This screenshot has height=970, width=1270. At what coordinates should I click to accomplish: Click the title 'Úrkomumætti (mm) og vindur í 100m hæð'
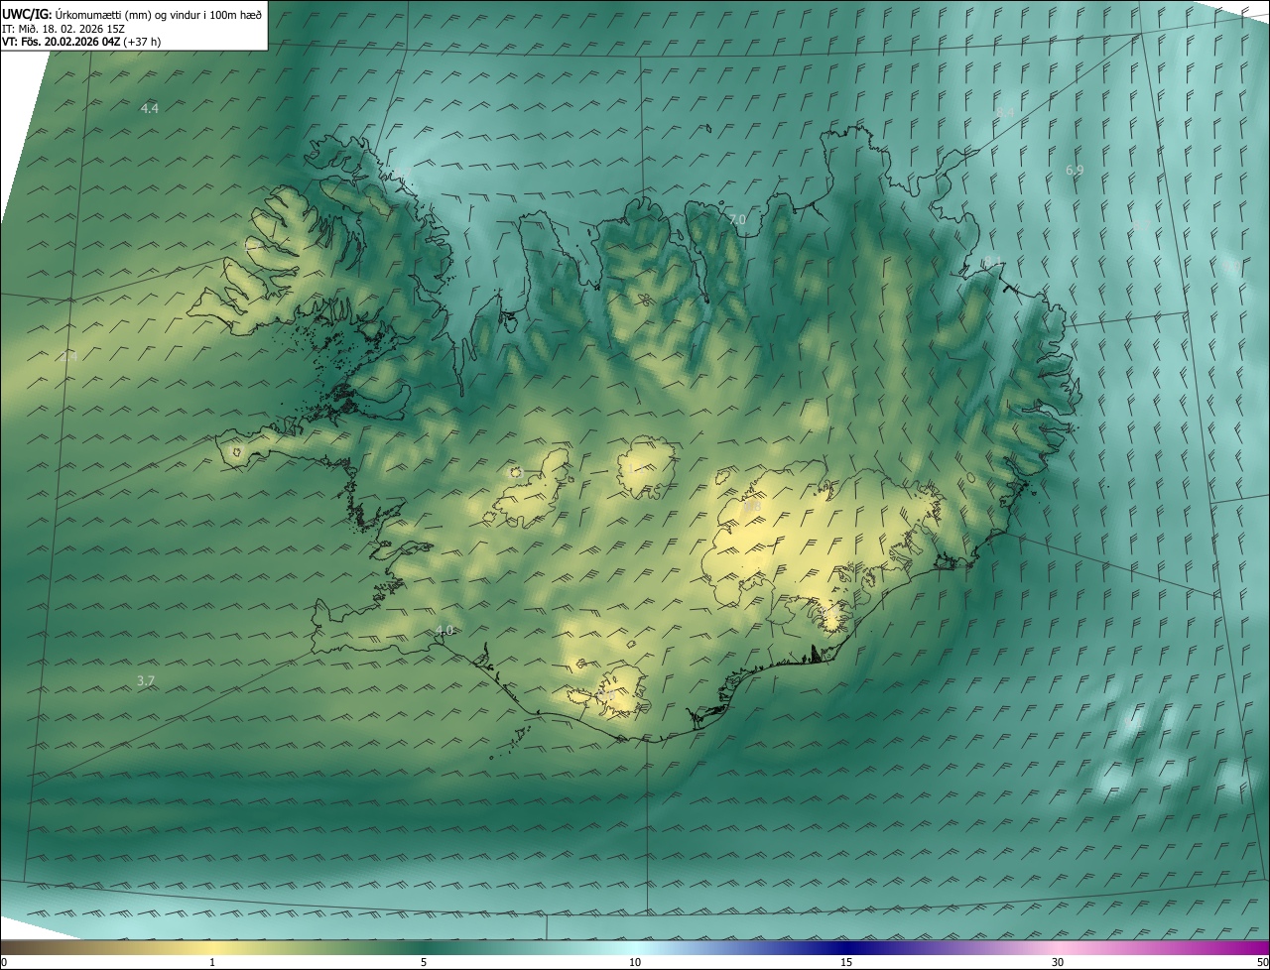click(x=159, y=14)
